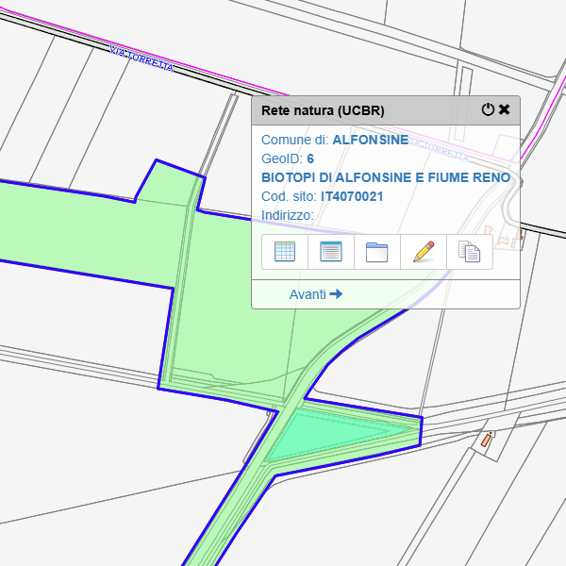Close the Rete natura popup
This screenshot has width=566, height=566.
(x=505, y=110)
